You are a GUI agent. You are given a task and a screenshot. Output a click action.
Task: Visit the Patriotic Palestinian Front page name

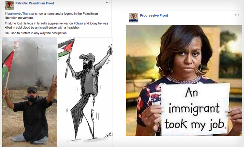pos(35,3)
